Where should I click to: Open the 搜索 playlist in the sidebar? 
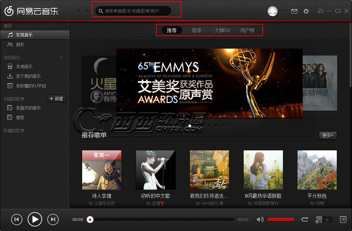(35, 118)
